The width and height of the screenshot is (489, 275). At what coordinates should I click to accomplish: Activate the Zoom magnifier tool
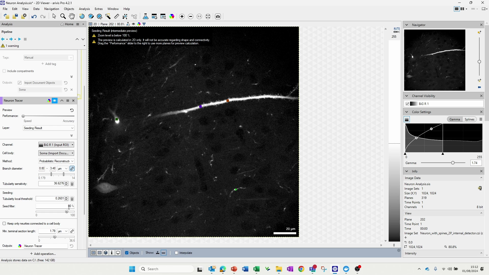click(x=63, y=16)
